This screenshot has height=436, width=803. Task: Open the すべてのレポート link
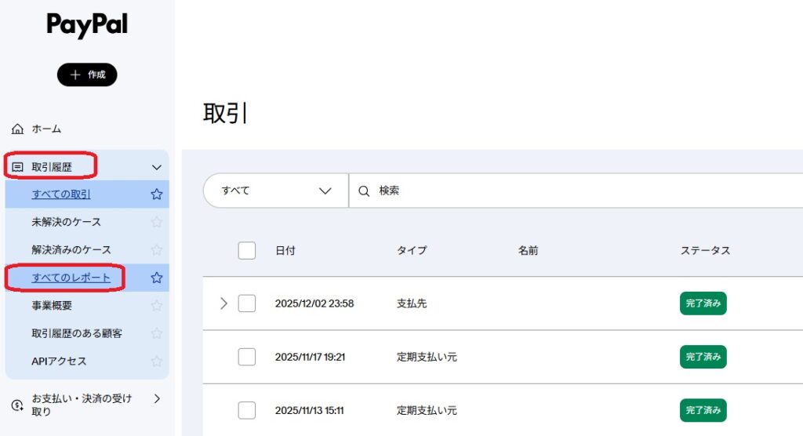71,278
